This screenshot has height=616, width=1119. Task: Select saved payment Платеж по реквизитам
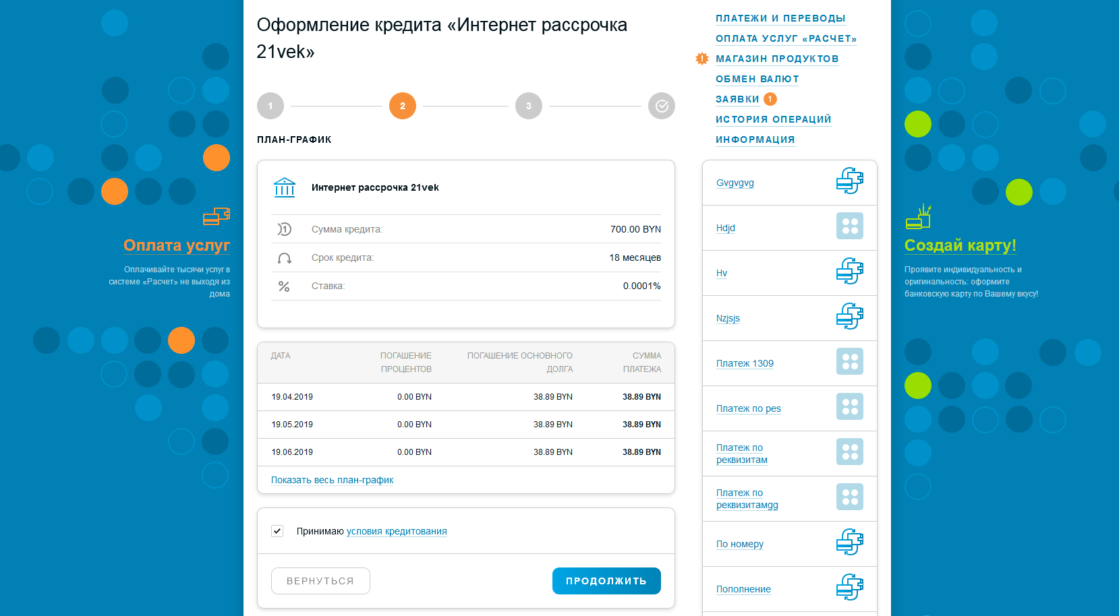pyautogui.click(x=742, y=454)
